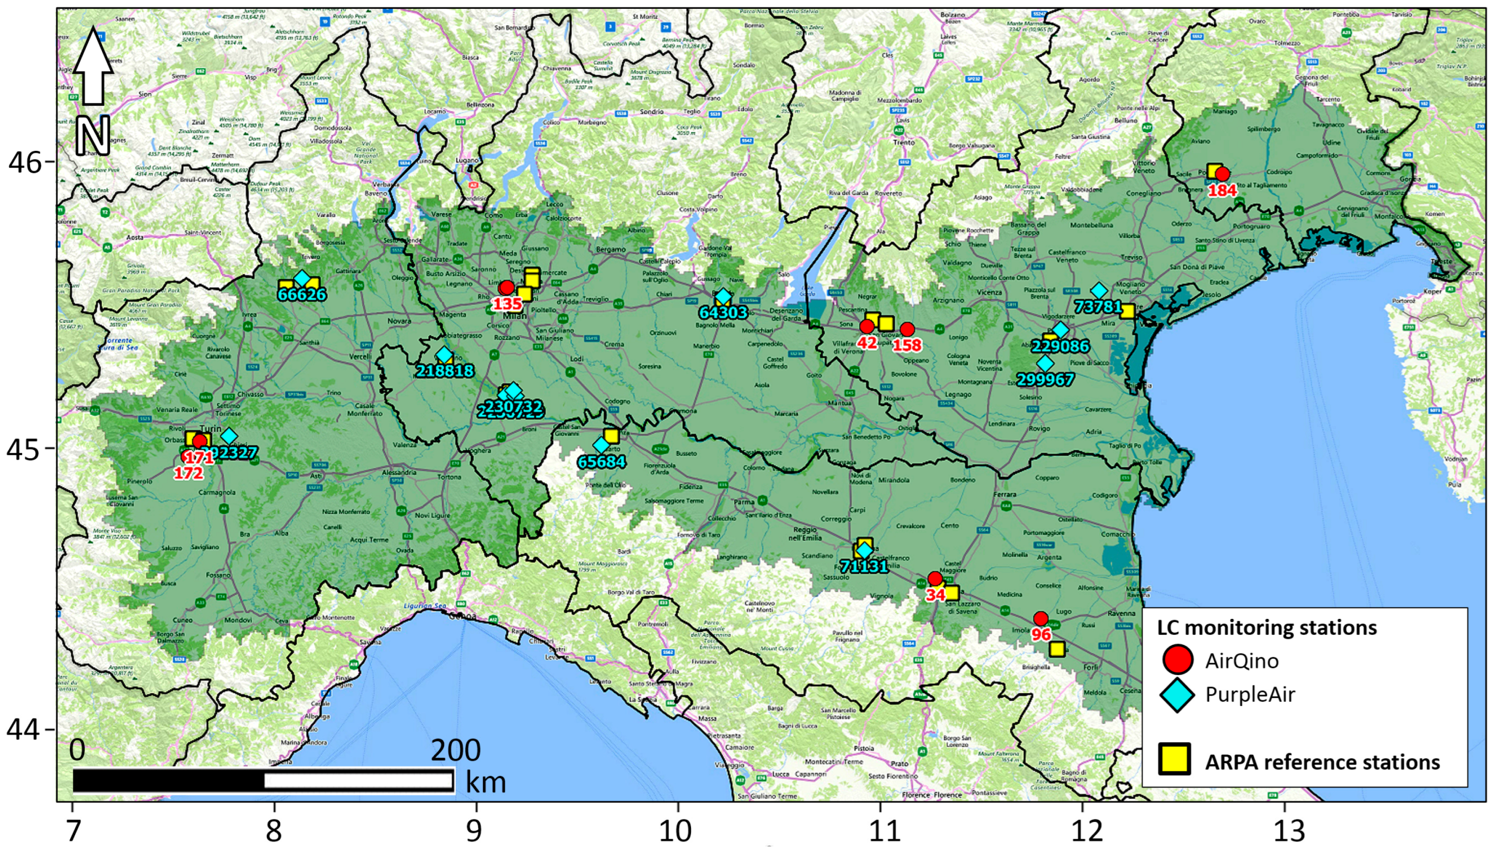This screenshot has height=852, width=1493.
Task: Click the PurpleAir diamond marker 73781
Action: pyautogui.click(x=1099, y=291)
